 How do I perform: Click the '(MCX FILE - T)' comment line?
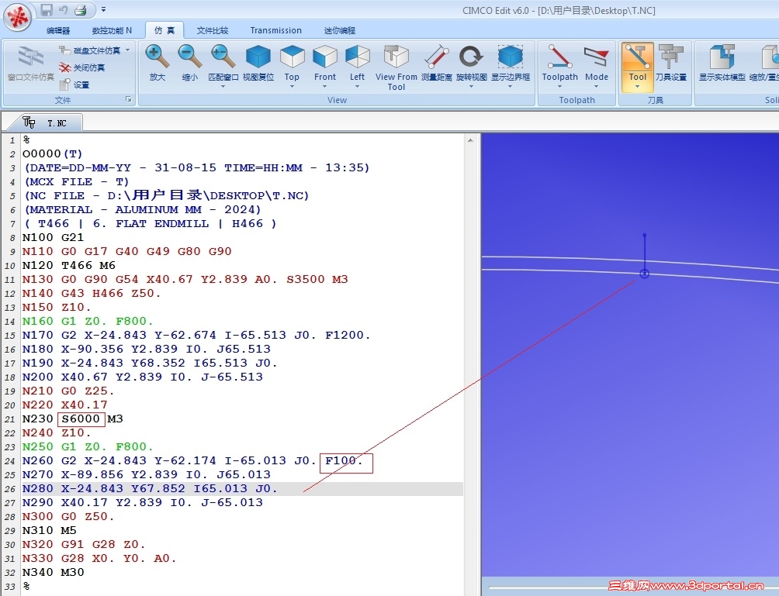point(77,181)
